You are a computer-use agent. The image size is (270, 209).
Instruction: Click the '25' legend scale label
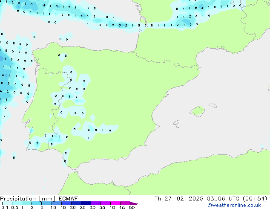pos(83,207)
